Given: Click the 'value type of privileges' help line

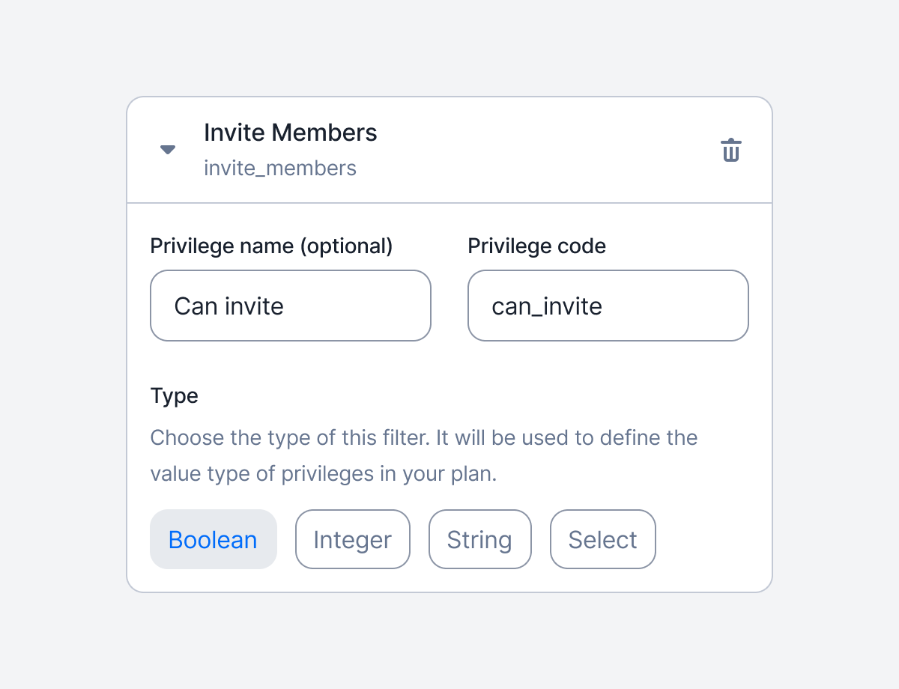Looking at the screenshot, I should tap(324, 474).
